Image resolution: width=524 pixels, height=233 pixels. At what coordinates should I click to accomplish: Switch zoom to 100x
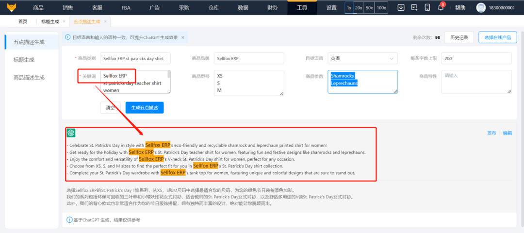tap(381, 8)
